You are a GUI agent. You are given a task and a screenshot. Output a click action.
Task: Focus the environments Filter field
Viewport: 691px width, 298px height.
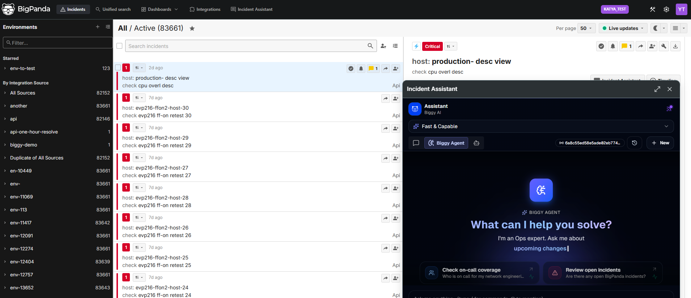coord(58,43)
